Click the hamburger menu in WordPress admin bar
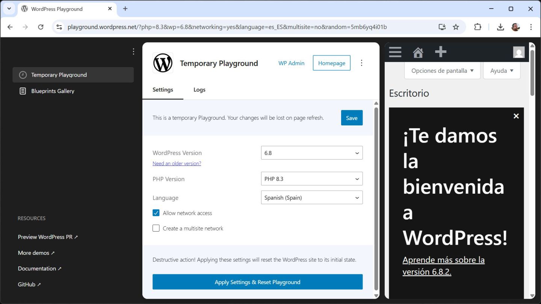The image size is (541, 304). (x=395, y=52)
